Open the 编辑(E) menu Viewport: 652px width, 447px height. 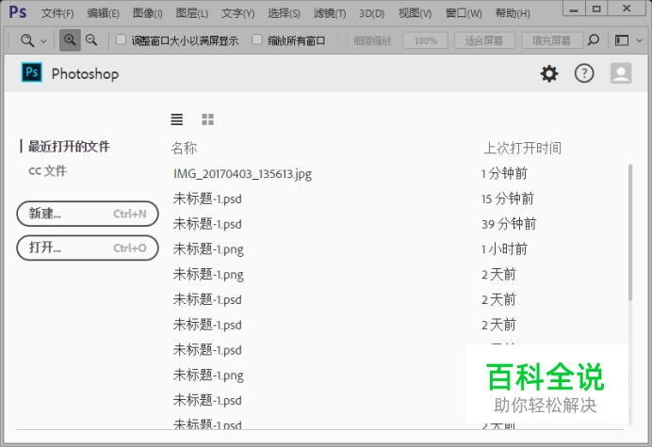point(103,13)
